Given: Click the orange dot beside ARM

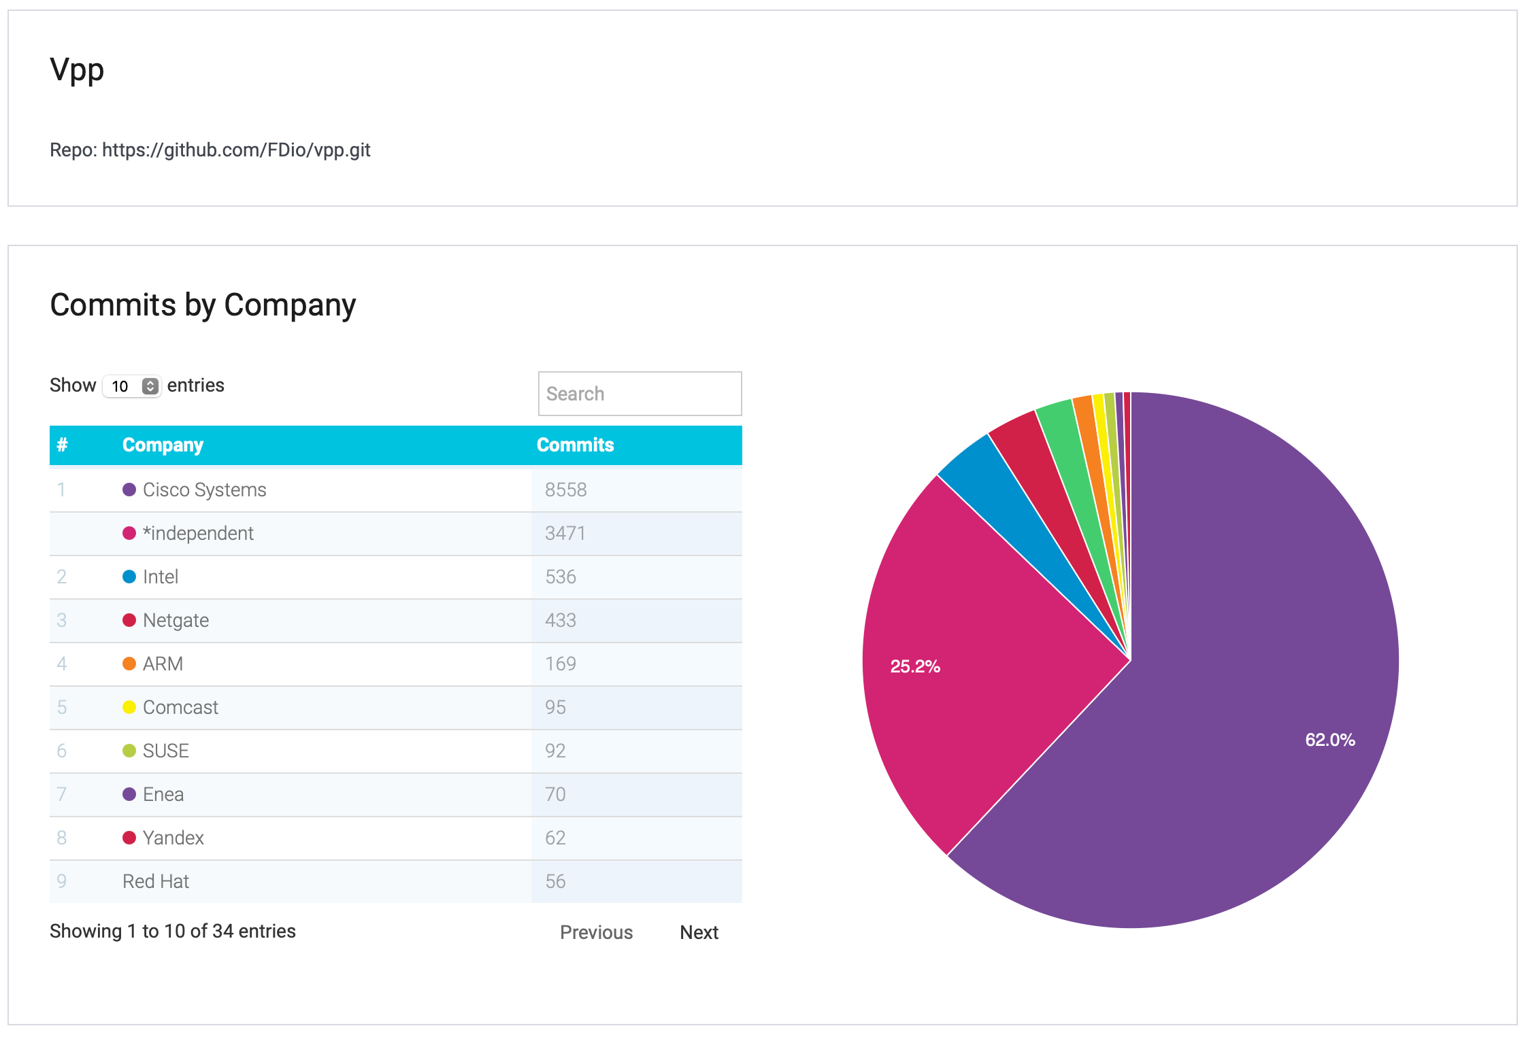Looking at the screenshot, I should 129,664.
